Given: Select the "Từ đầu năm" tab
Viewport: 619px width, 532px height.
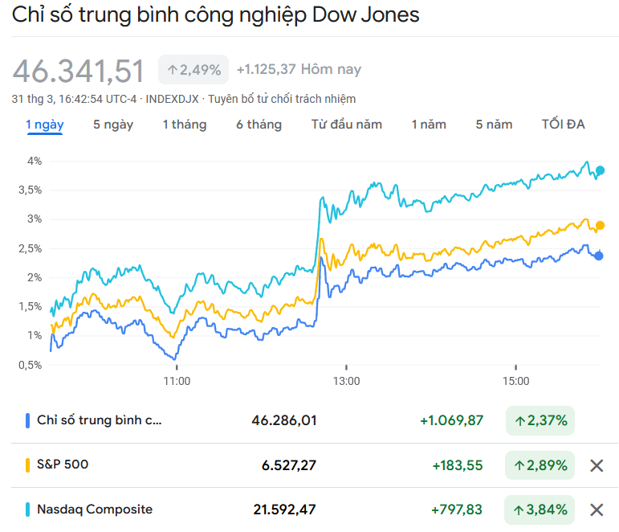Looking at the screenshot, I should [347, 125].
